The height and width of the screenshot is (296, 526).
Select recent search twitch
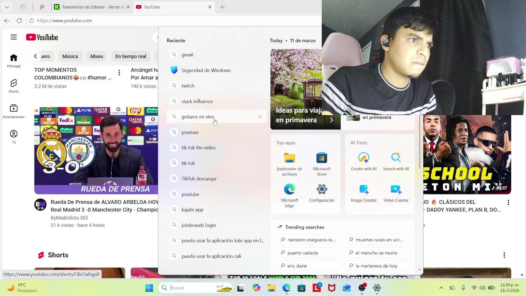click(217, 86)
